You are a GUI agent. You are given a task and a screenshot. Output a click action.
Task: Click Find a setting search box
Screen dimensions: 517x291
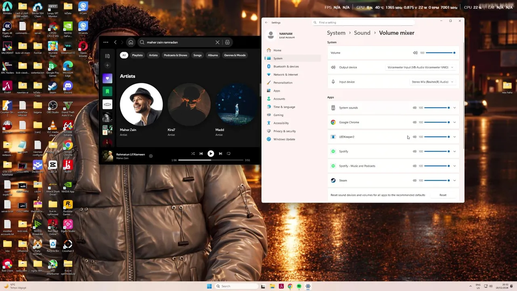(x=364, y=23)
